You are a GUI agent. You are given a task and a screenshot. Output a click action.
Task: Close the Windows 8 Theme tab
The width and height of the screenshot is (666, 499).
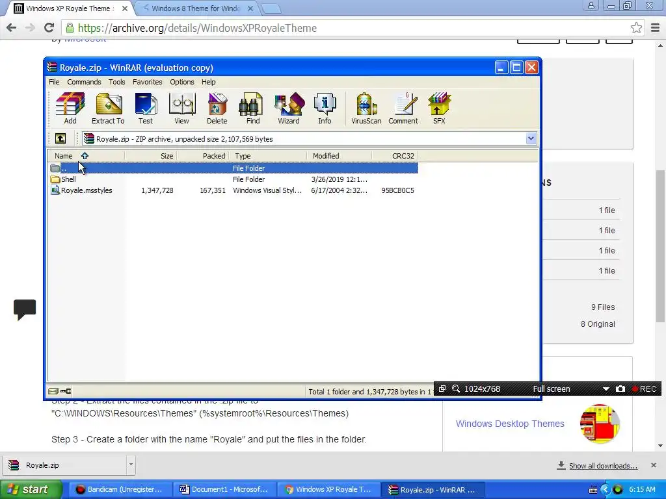250,8
